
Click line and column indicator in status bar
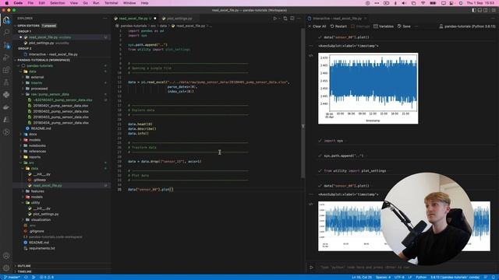pos(362,277)
